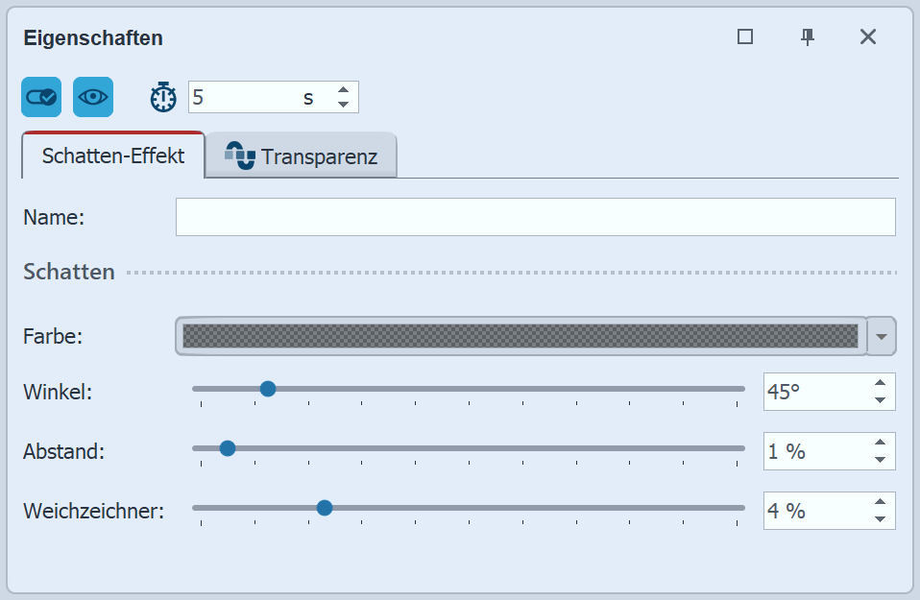Toggle the eye visibility icon
Screen dimensions: 920x600
(93, 97)
